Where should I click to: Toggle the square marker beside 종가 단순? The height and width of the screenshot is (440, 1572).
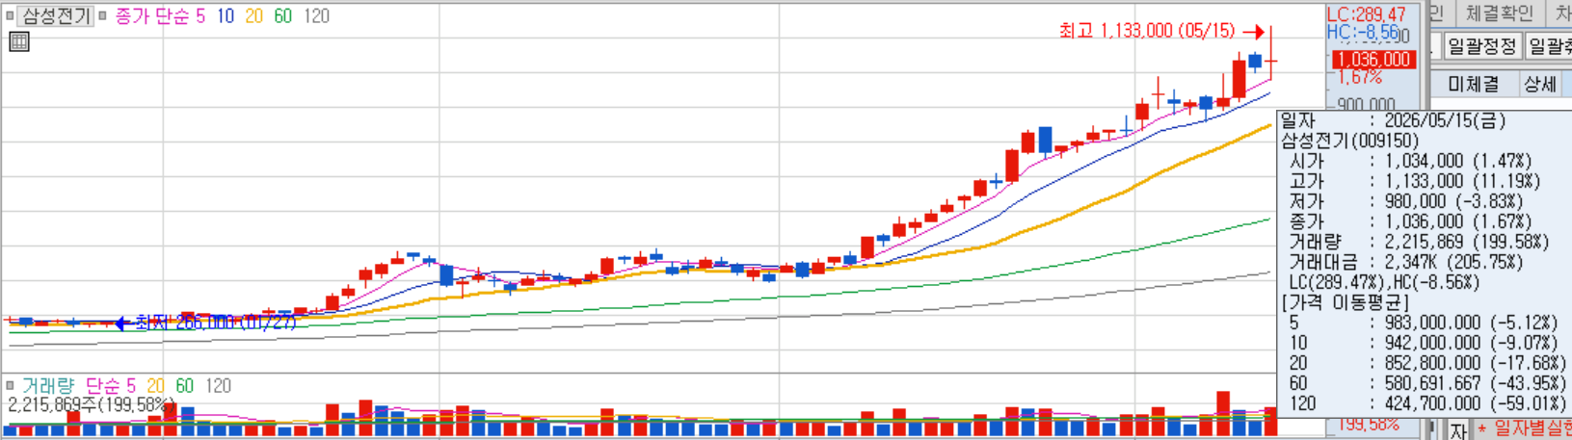click(102, 15)
